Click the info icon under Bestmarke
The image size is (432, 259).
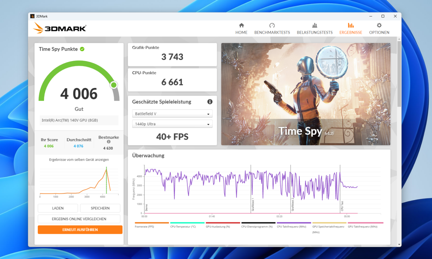pos(108,142)
